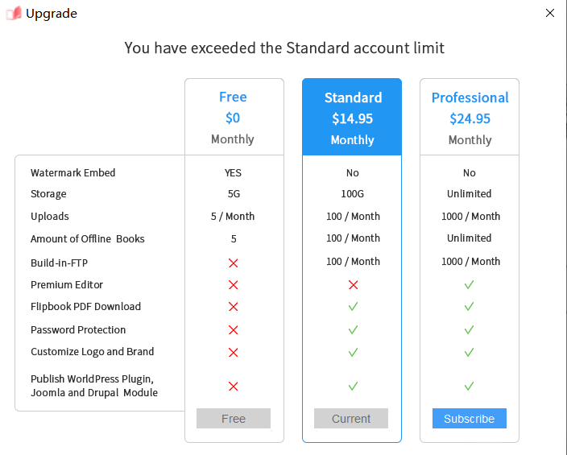The height and width of the screenshot is (455, 567).
Task: Click the Subscribe button for Professional plan
Action: coord(470,419)
